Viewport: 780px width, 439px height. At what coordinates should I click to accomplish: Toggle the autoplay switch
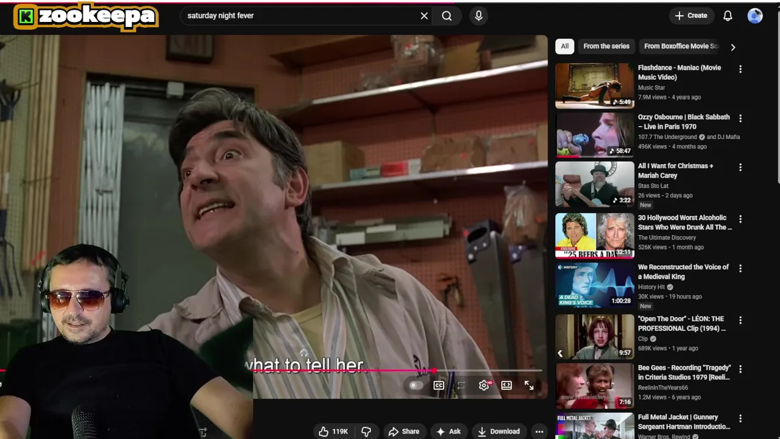point(415,385)
